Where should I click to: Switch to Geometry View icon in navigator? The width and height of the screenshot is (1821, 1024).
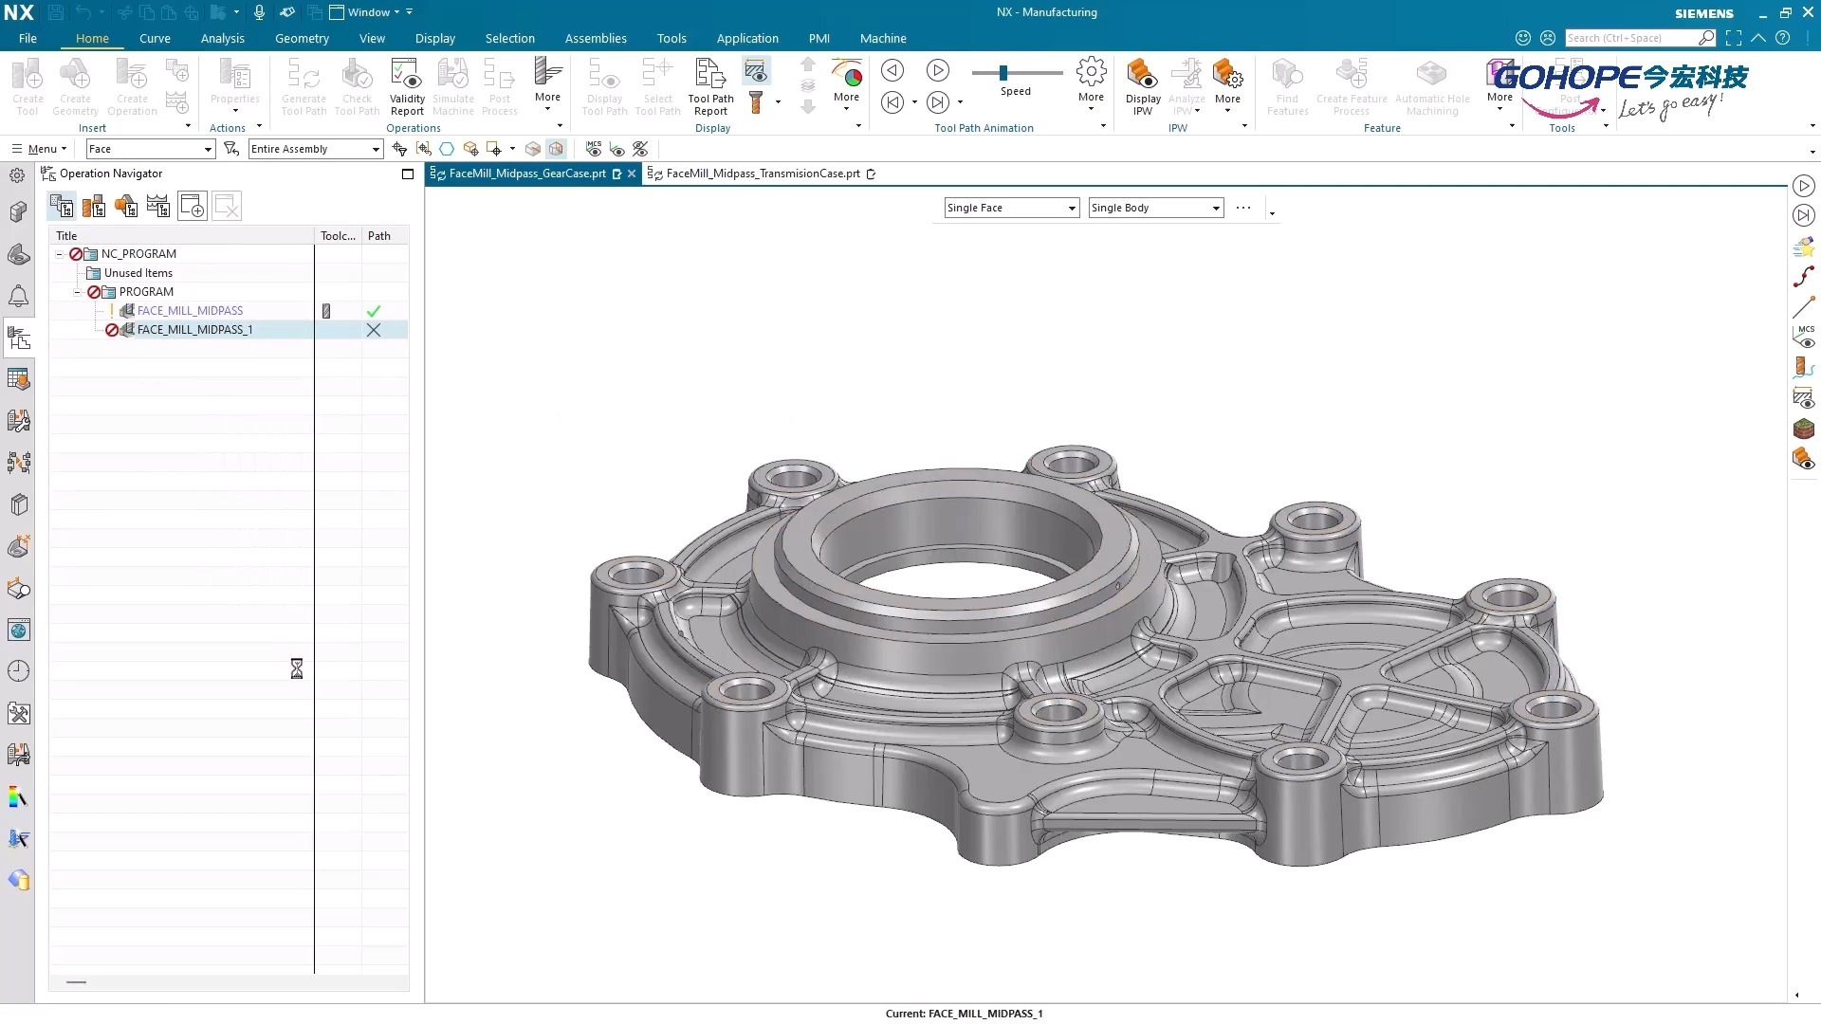click(x=126, y=206)
